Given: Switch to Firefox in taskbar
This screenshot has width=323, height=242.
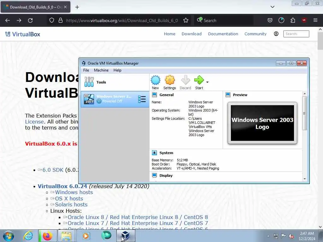Looking at the screenshot, I should point(47,236).
